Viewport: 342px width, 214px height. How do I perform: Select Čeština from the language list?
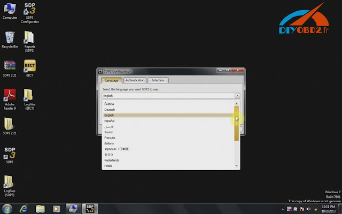point(168,104)
